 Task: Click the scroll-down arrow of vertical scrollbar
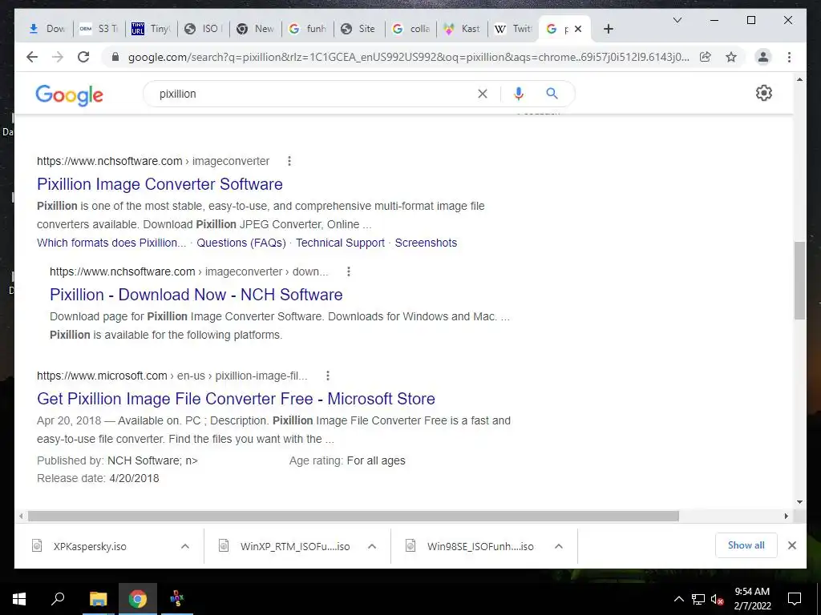[799, 502]
